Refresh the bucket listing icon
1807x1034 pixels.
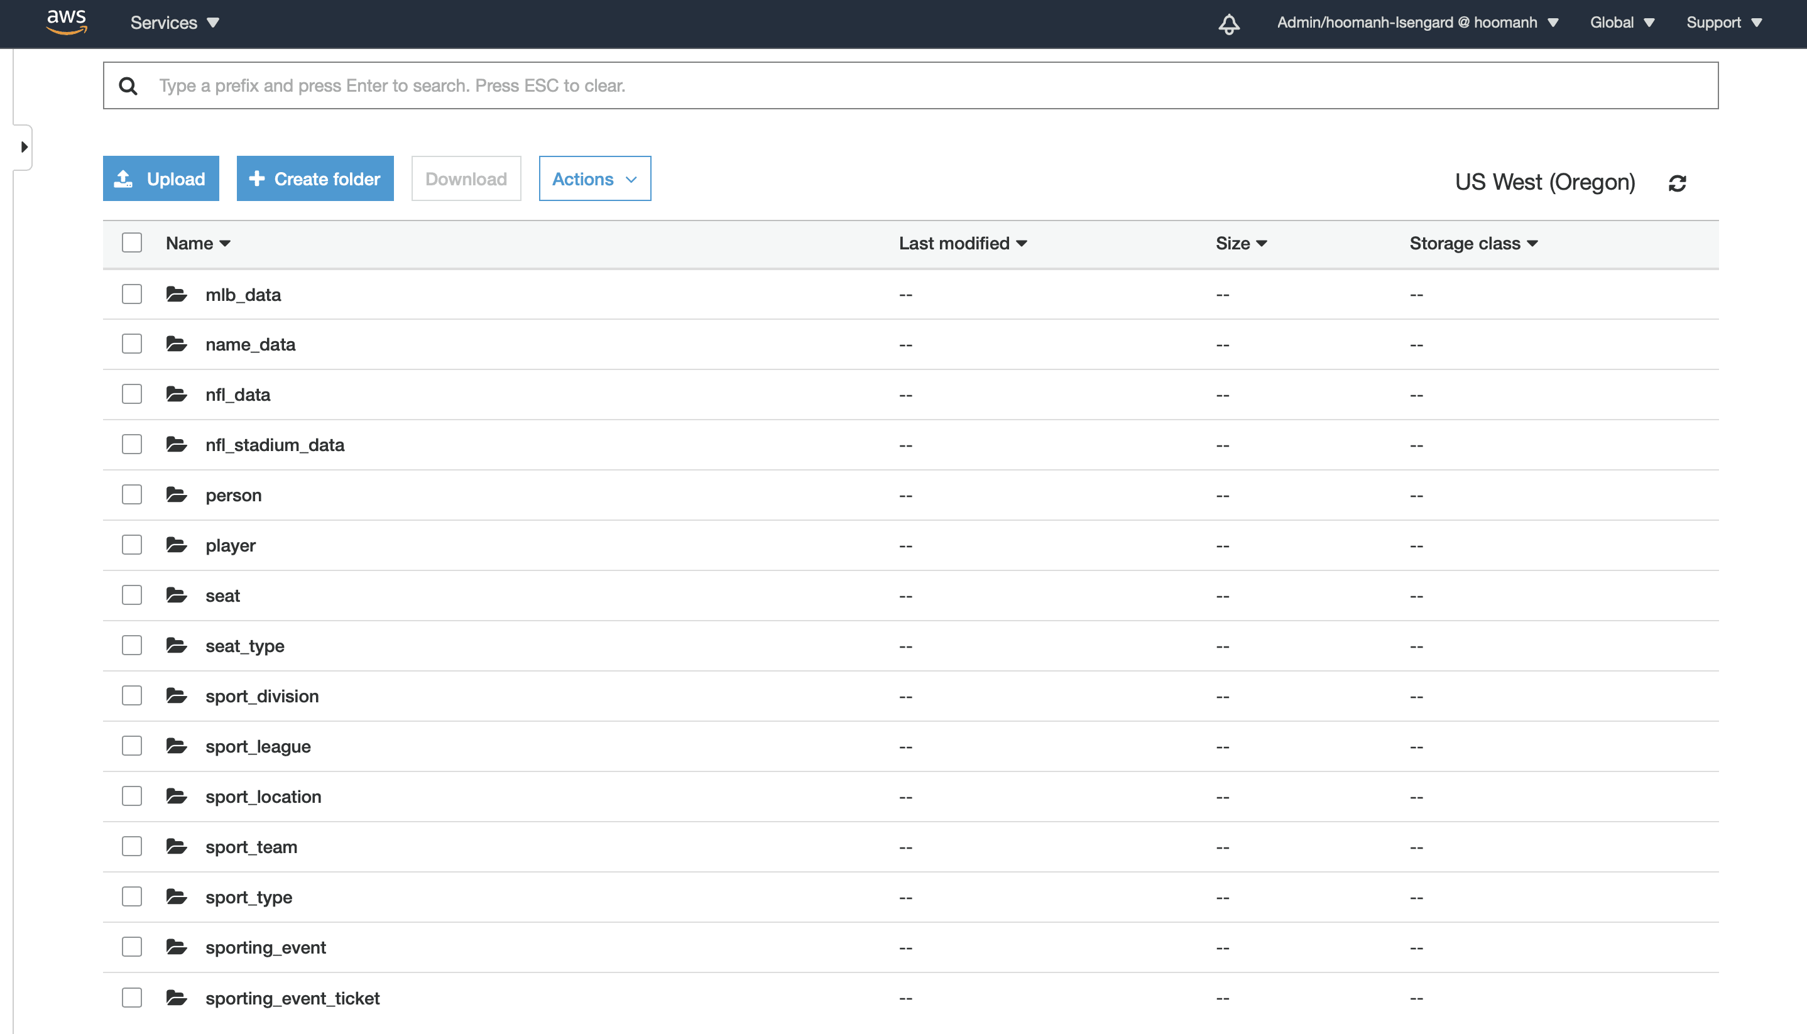point(1677,183)
